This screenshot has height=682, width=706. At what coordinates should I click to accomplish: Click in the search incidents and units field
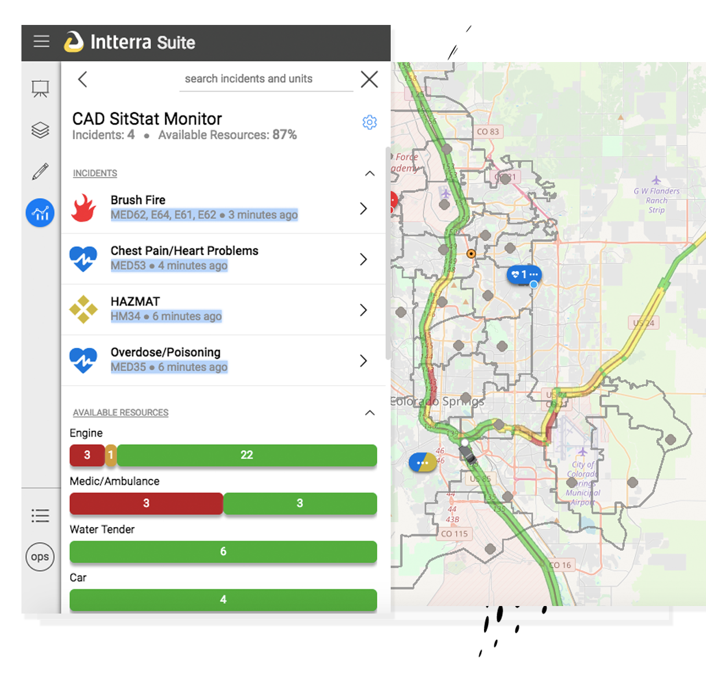pyautogui.click(x=267, y=79)
